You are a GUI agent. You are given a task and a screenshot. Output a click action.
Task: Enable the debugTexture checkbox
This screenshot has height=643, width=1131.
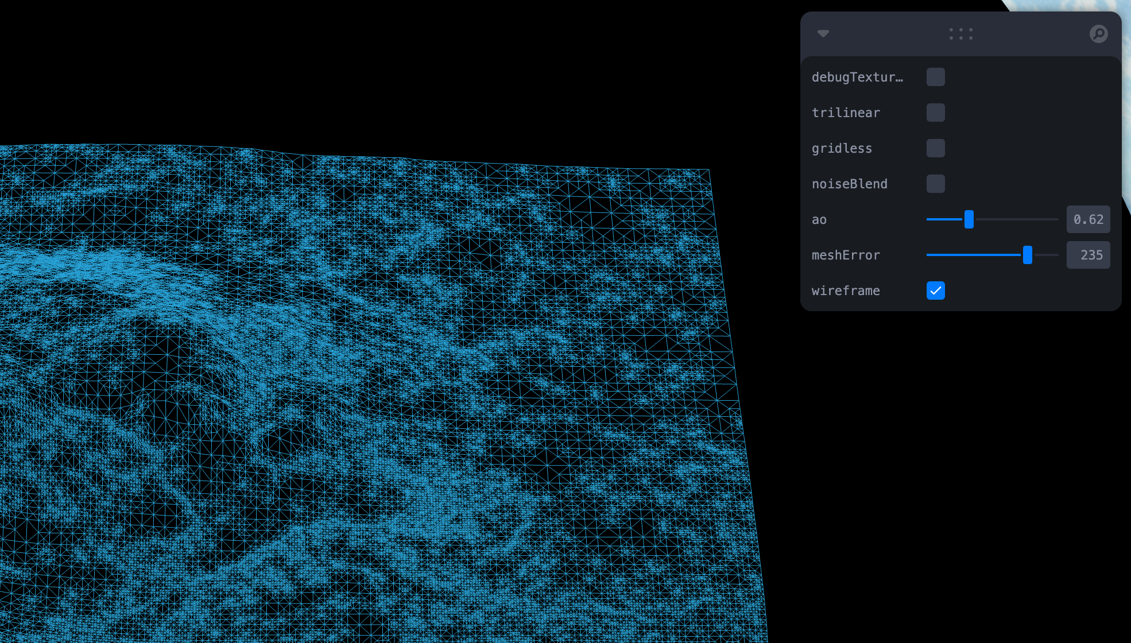click(935, 77)
